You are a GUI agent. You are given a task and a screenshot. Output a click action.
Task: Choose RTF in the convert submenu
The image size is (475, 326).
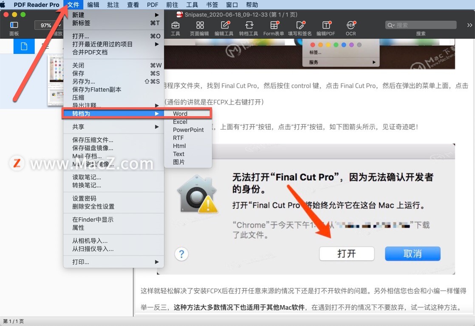pyautogui.click(x=188, y=138)
